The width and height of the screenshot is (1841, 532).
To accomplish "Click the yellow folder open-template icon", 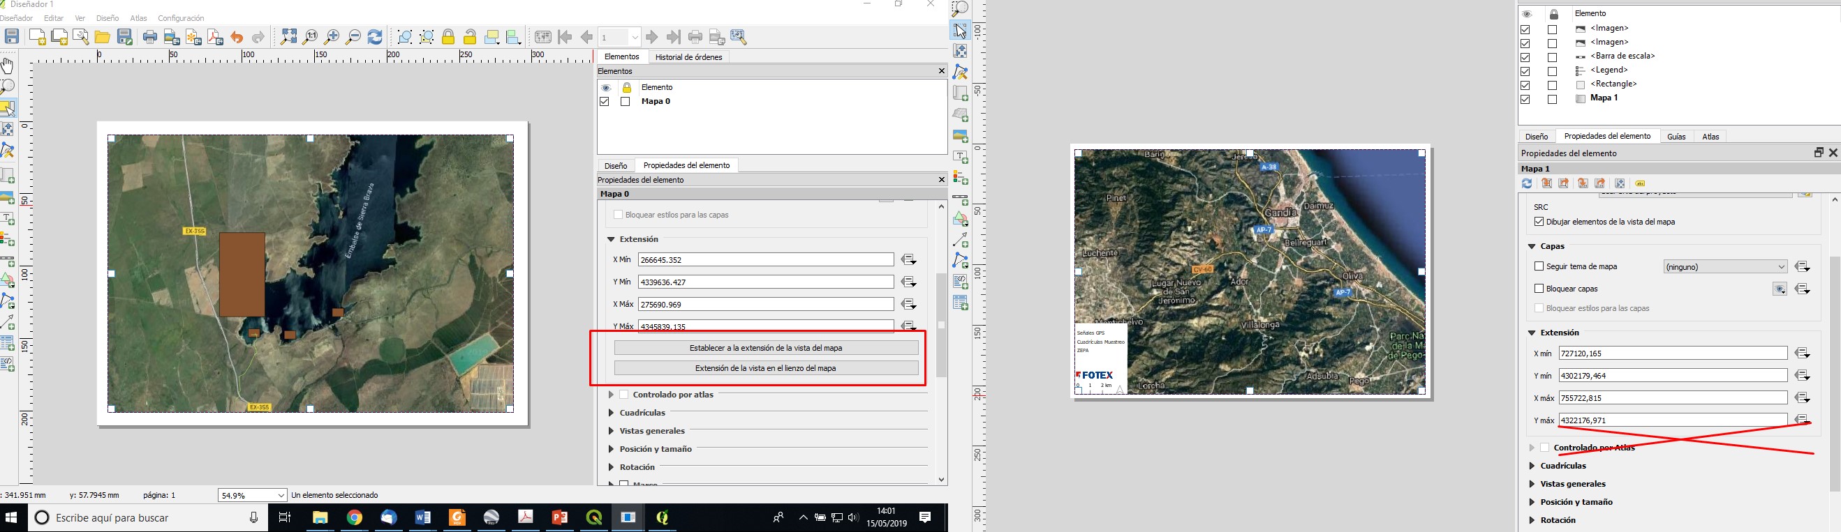I will click(103, 37).
